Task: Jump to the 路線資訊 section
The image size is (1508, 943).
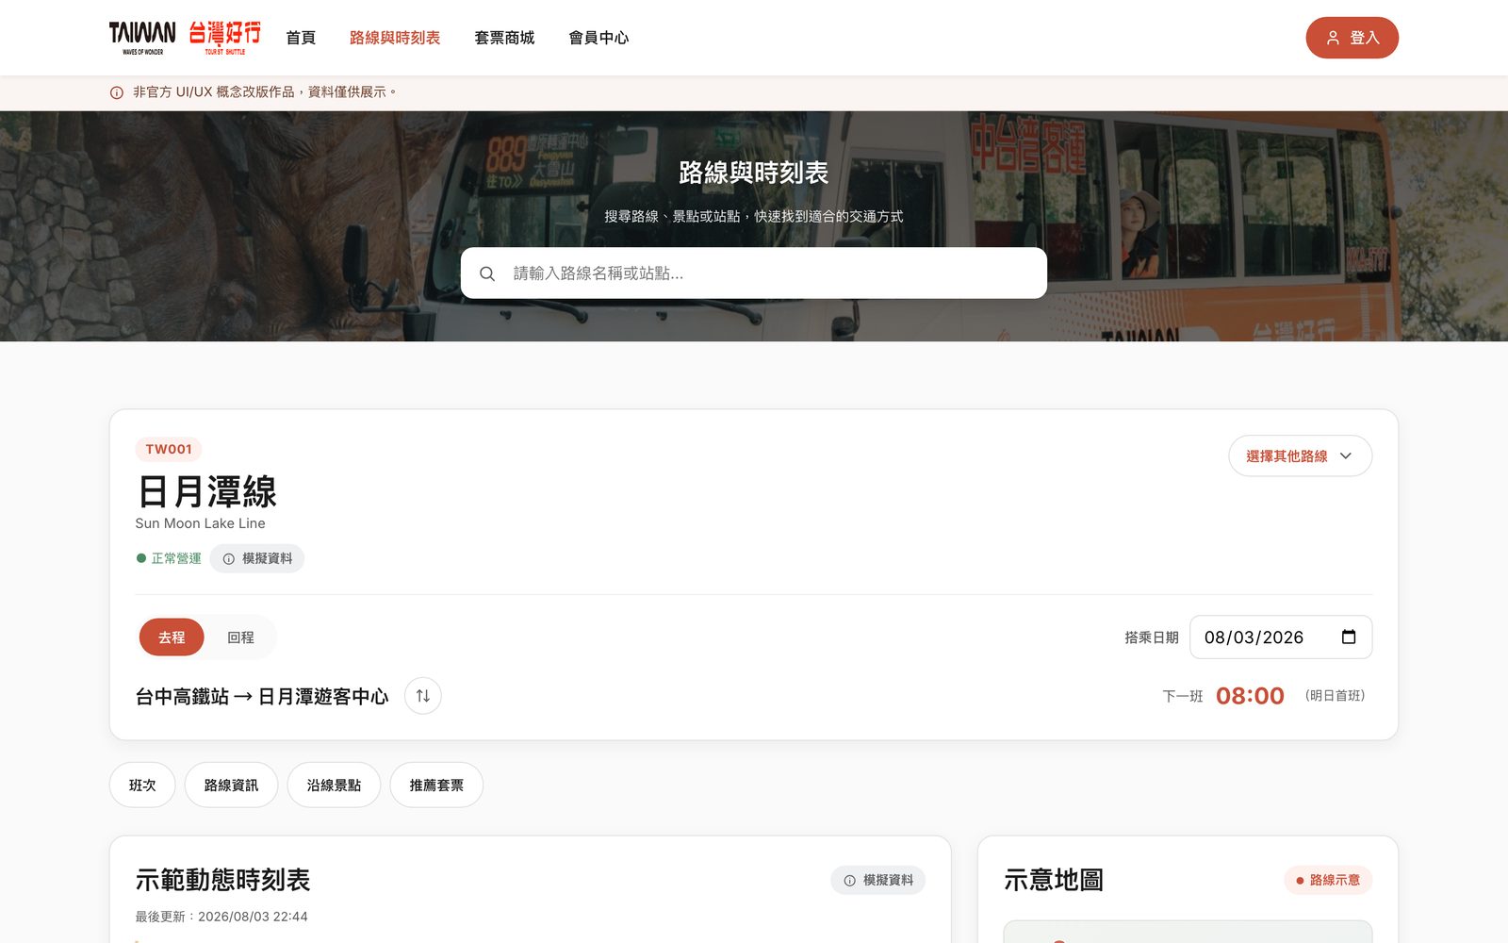Action: (231, 786)
